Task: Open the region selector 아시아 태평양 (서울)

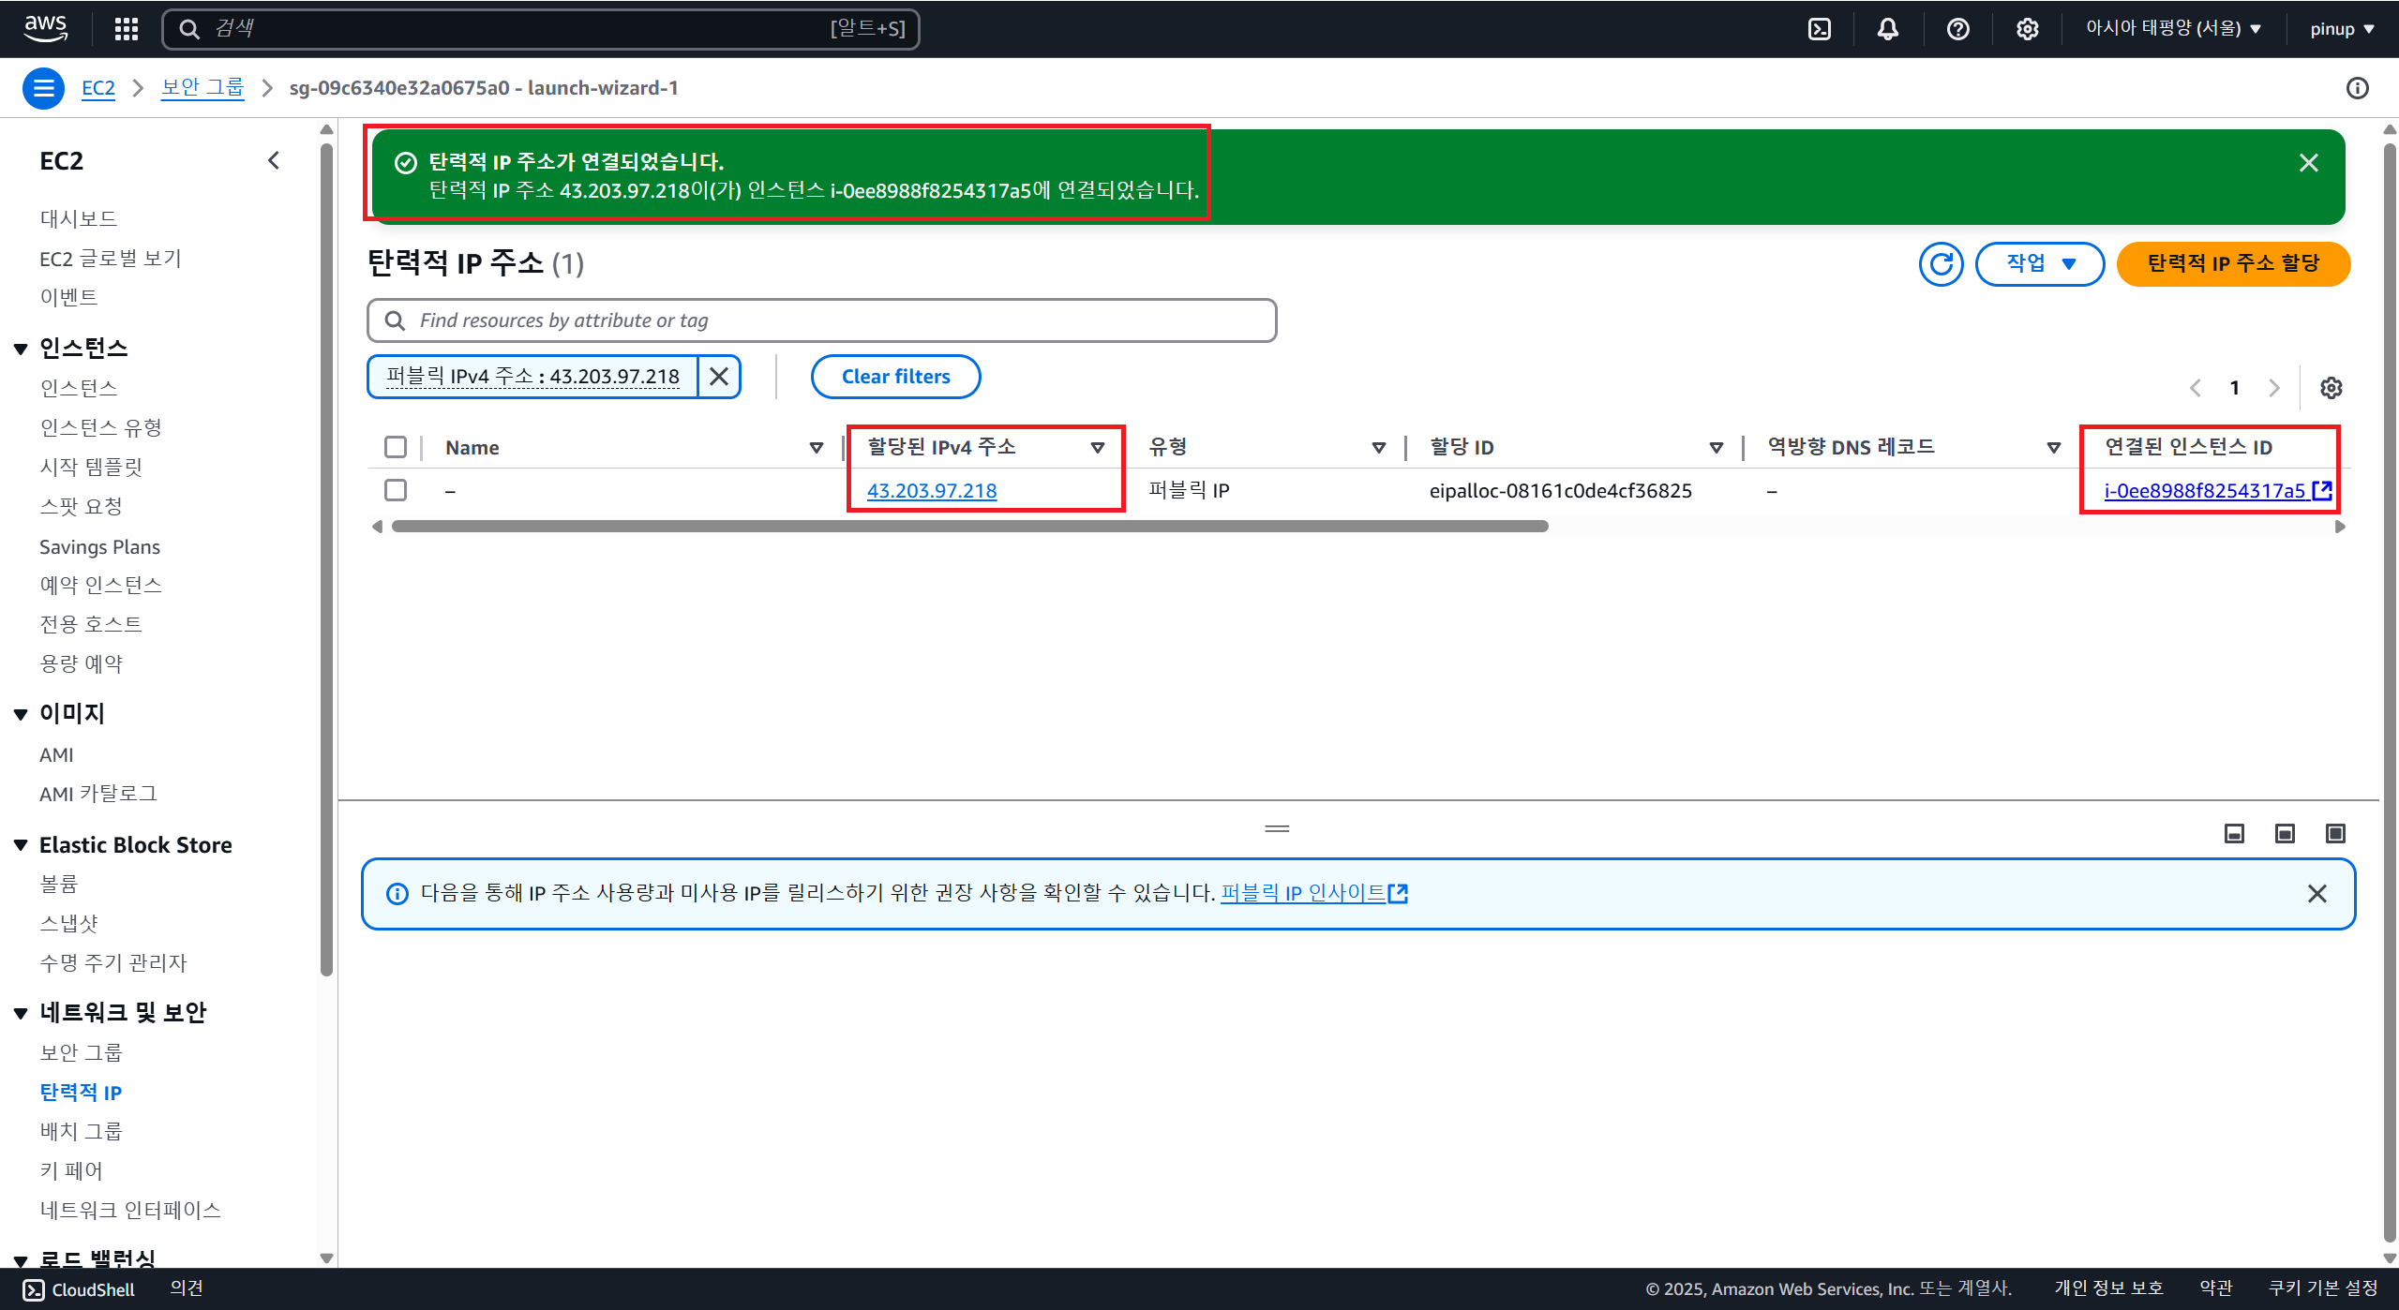Action: click(x=2173, y=29)
